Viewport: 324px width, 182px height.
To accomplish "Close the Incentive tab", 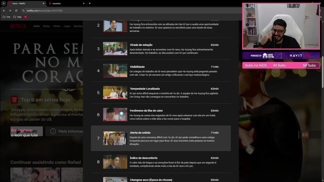I will 84,4.
